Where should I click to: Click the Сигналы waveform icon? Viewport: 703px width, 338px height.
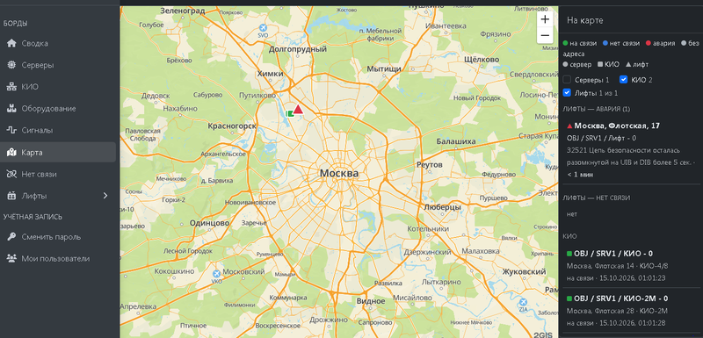pos(11,130)
